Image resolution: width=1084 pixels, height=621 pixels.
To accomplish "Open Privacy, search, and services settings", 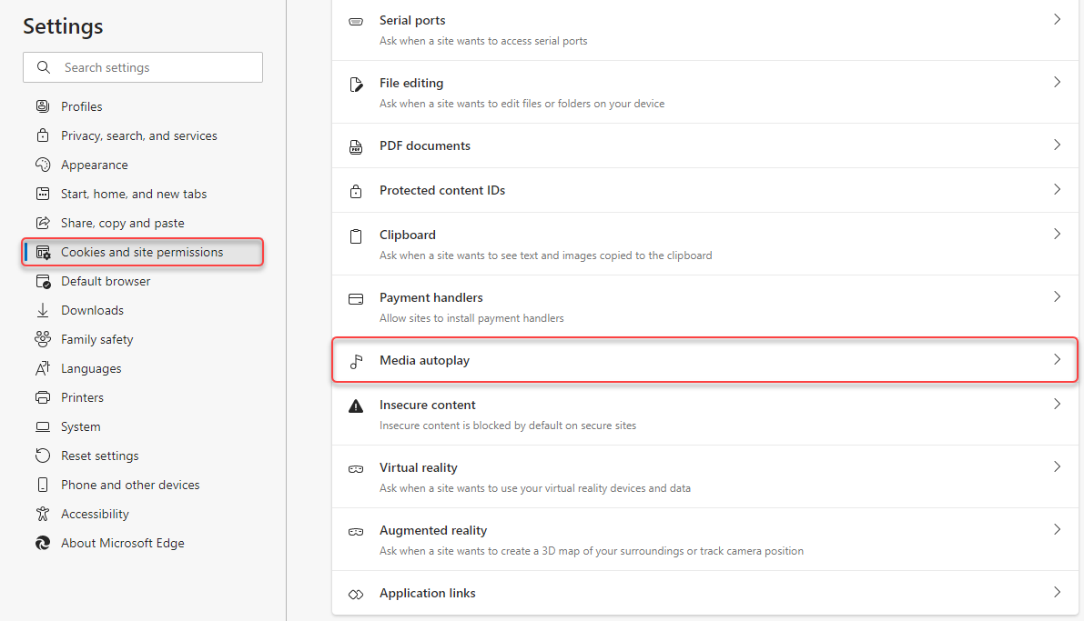I will tap(138, 135).
